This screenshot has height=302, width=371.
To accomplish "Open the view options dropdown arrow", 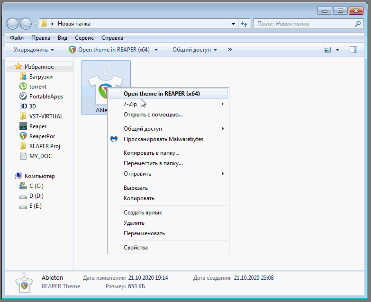I will [x=338, y=50].
